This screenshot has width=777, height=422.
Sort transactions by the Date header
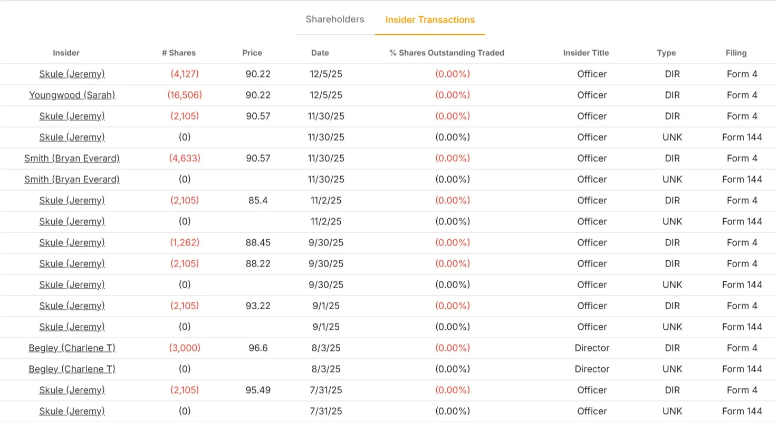pos(320,53)
